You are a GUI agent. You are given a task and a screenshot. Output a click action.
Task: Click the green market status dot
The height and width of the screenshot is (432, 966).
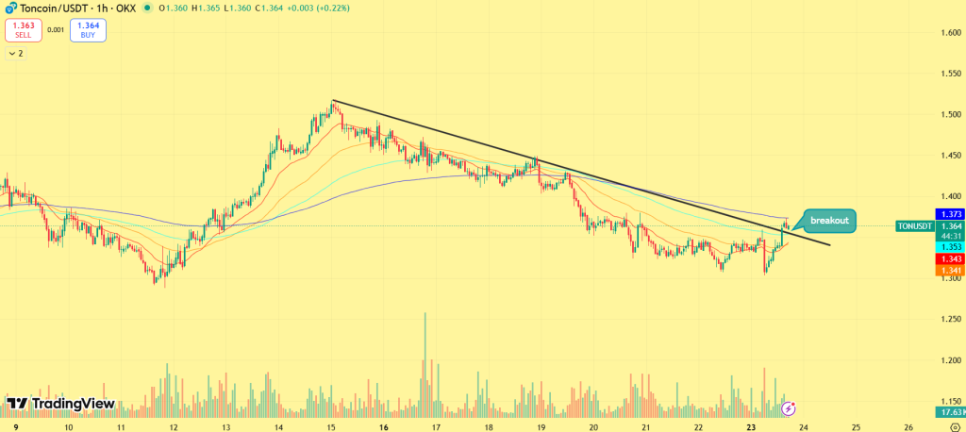tap(146, 8)
